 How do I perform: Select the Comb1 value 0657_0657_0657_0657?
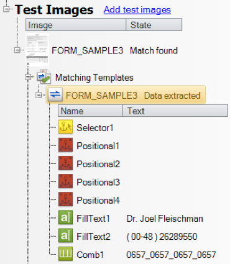click(x=171, y=255)
